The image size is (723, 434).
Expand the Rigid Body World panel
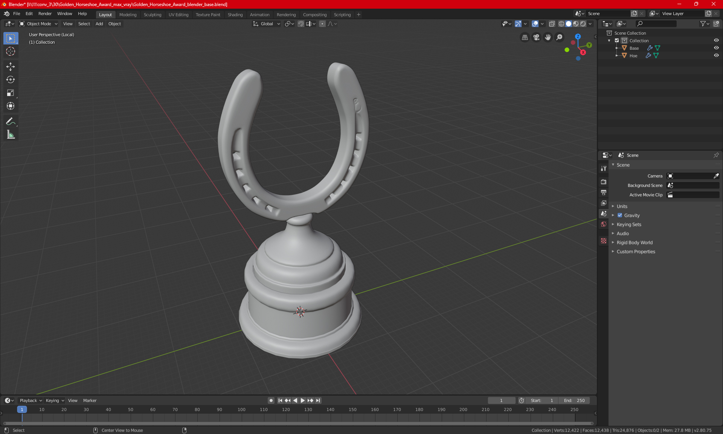click(635, 243)
